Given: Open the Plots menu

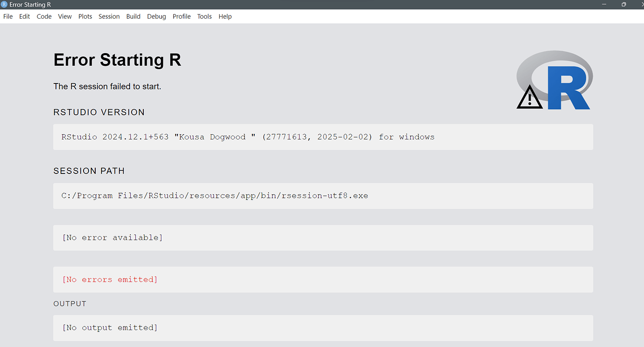Looking at the screenshot, I should pyautogui.click(x=85, y=16).
